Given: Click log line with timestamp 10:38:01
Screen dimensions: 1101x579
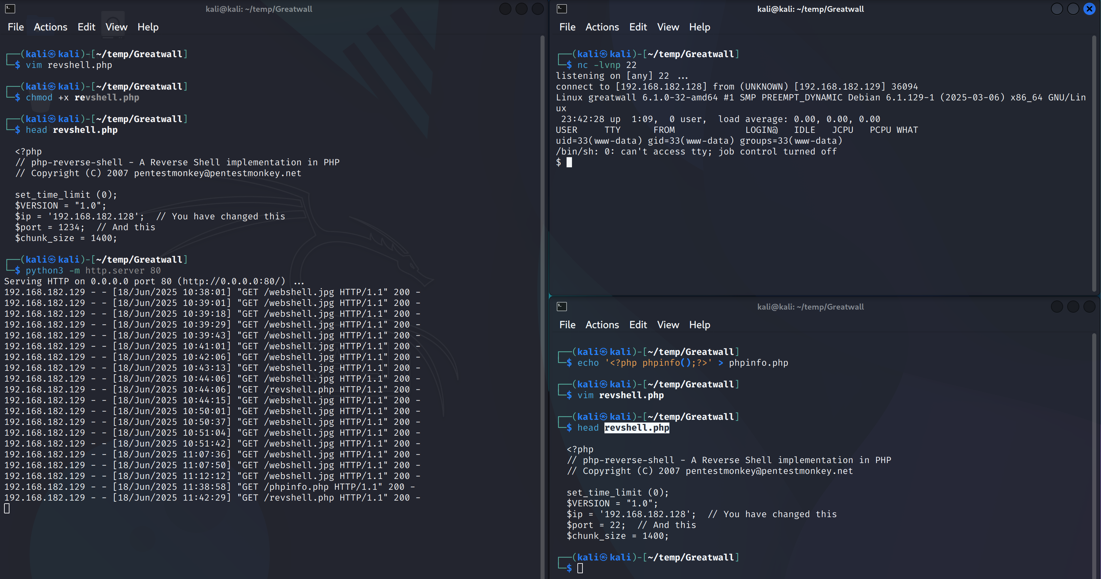Looking at the screenshot, I should click(x=212, y=292).
